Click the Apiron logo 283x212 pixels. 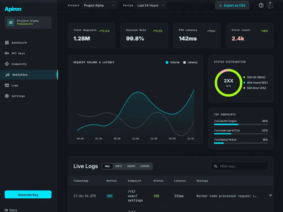point(13,9)
